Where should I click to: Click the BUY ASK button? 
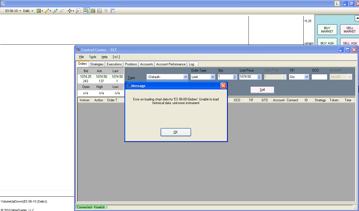point(327,42)
